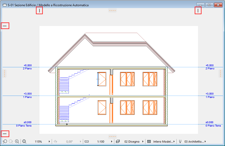
Task: Click the scale ruler icon
Action: click(x=87, y=141)
